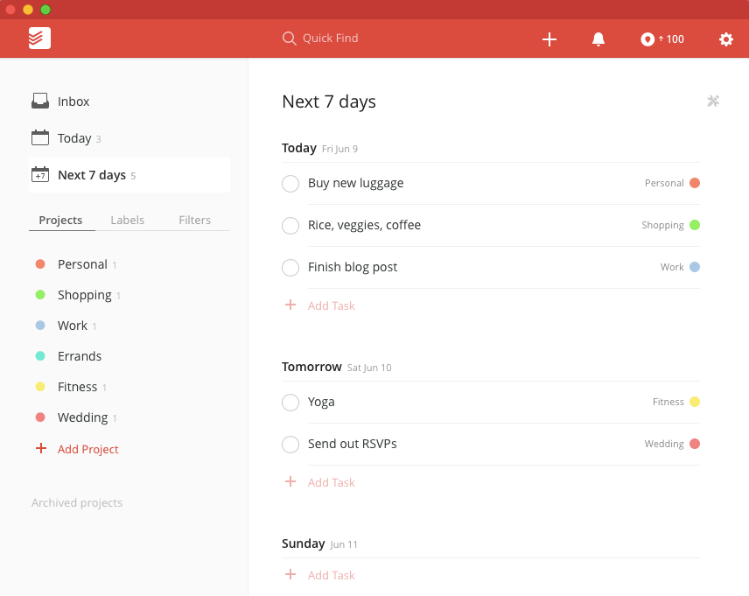This screenshot has height=596, width=749.
Task: Click Add Task under Tomorrow section
Action: (x=331, y=482)
